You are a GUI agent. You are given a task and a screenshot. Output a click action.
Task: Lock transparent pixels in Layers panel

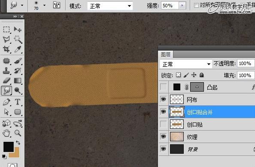point(179,75)
